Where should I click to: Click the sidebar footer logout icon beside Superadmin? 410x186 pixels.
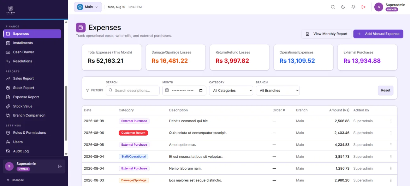(60, 166)
